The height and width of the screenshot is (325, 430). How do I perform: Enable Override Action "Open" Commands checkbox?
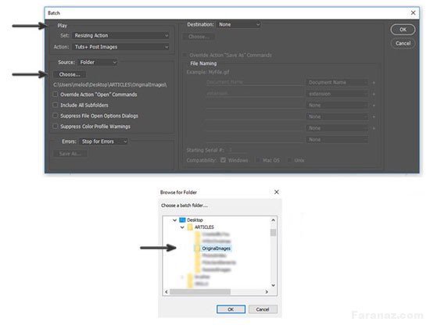[56, 95]
